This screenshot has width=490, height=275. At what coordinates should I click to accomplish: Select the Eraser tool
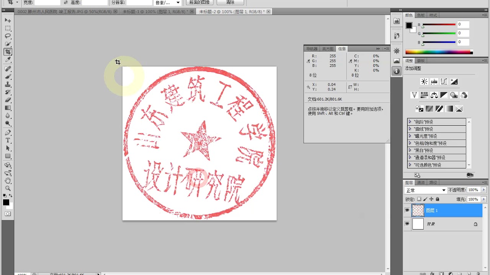pyautogui.click(x=8, y=100)
